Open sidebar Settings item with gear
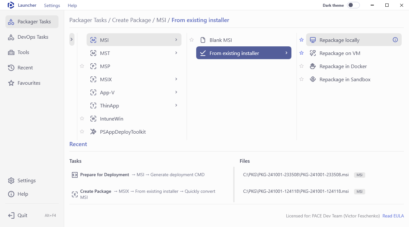Screen dimensions: 409x227 point(32,181)
